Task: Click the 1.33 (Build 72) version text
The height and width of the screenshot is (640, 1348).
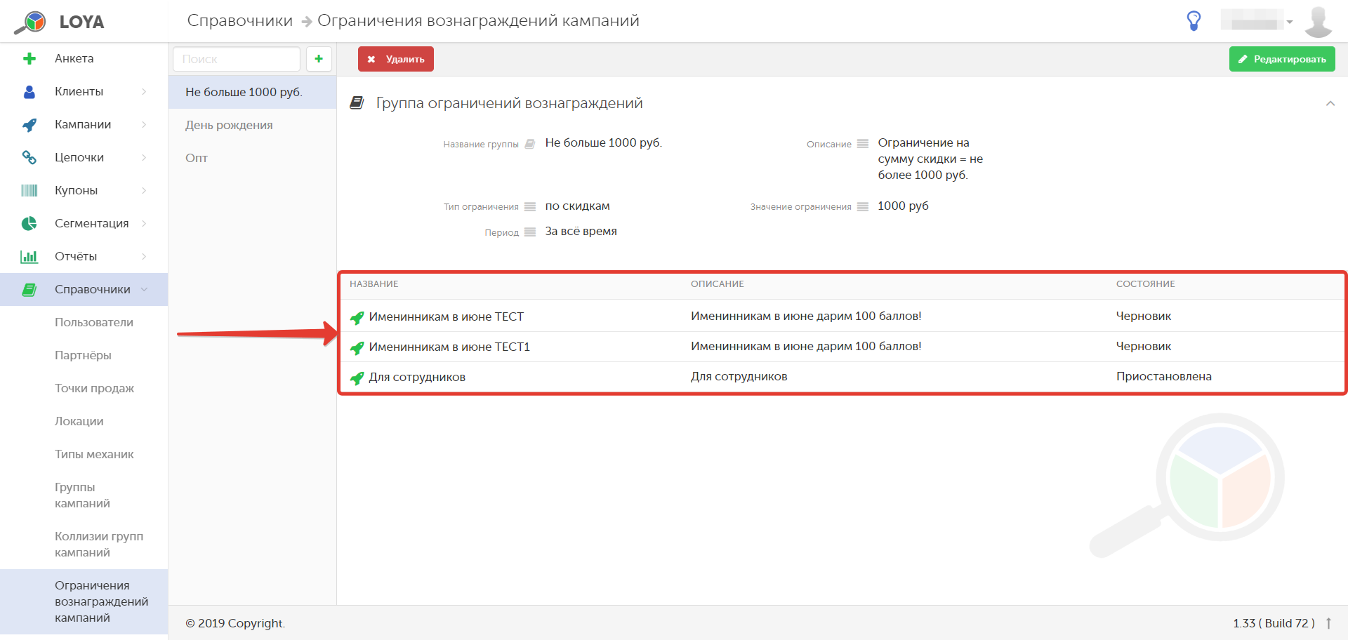Action: (1274, 623)
